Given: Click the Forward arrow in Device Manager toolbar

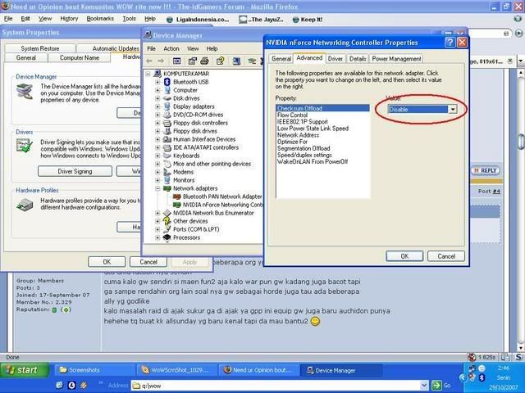Looking at the screenshot, I should [x=161, y=61].
